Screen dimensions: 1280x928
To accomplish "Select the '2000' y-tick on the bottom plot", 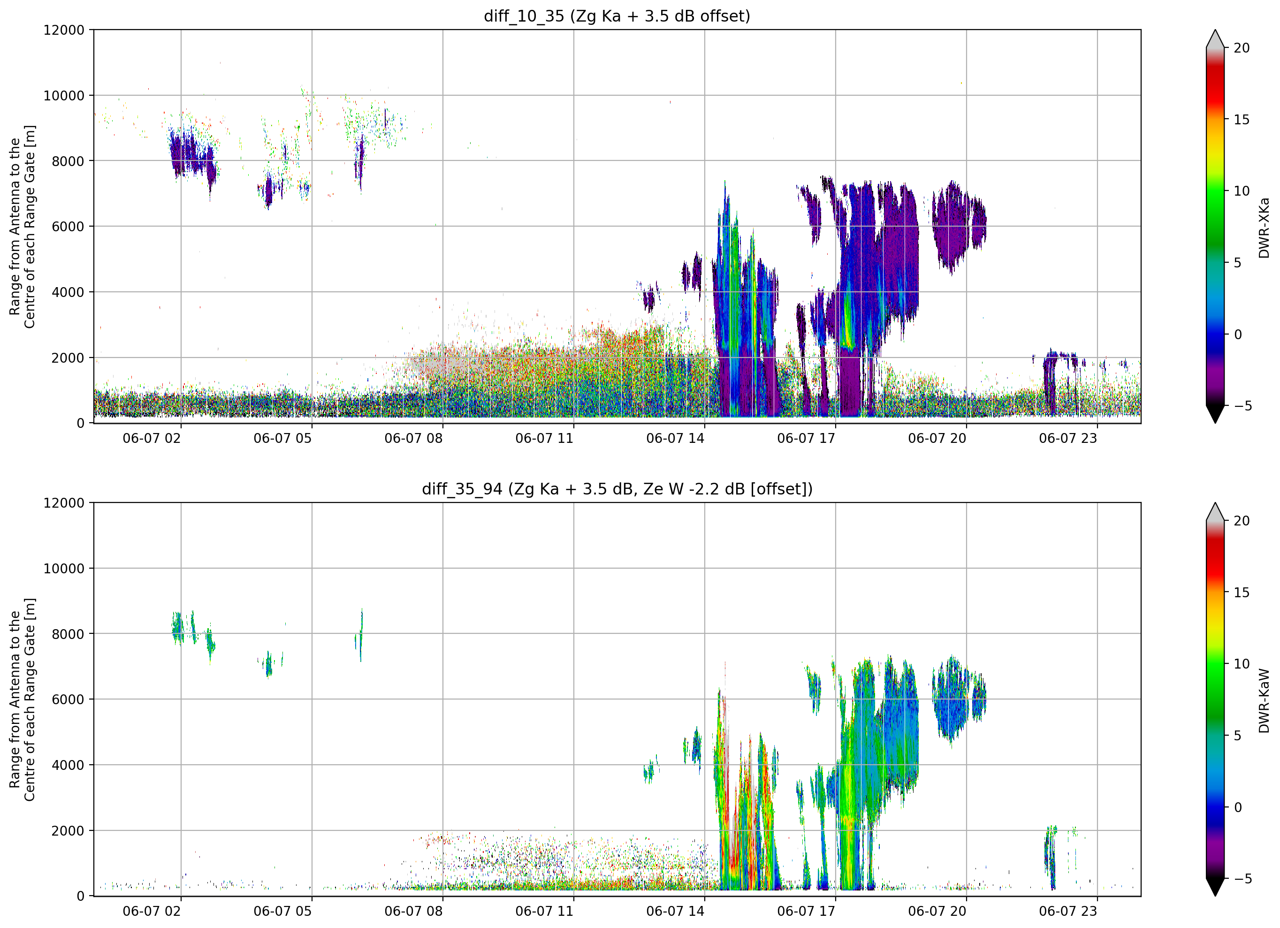I will [x=68, y=831].
